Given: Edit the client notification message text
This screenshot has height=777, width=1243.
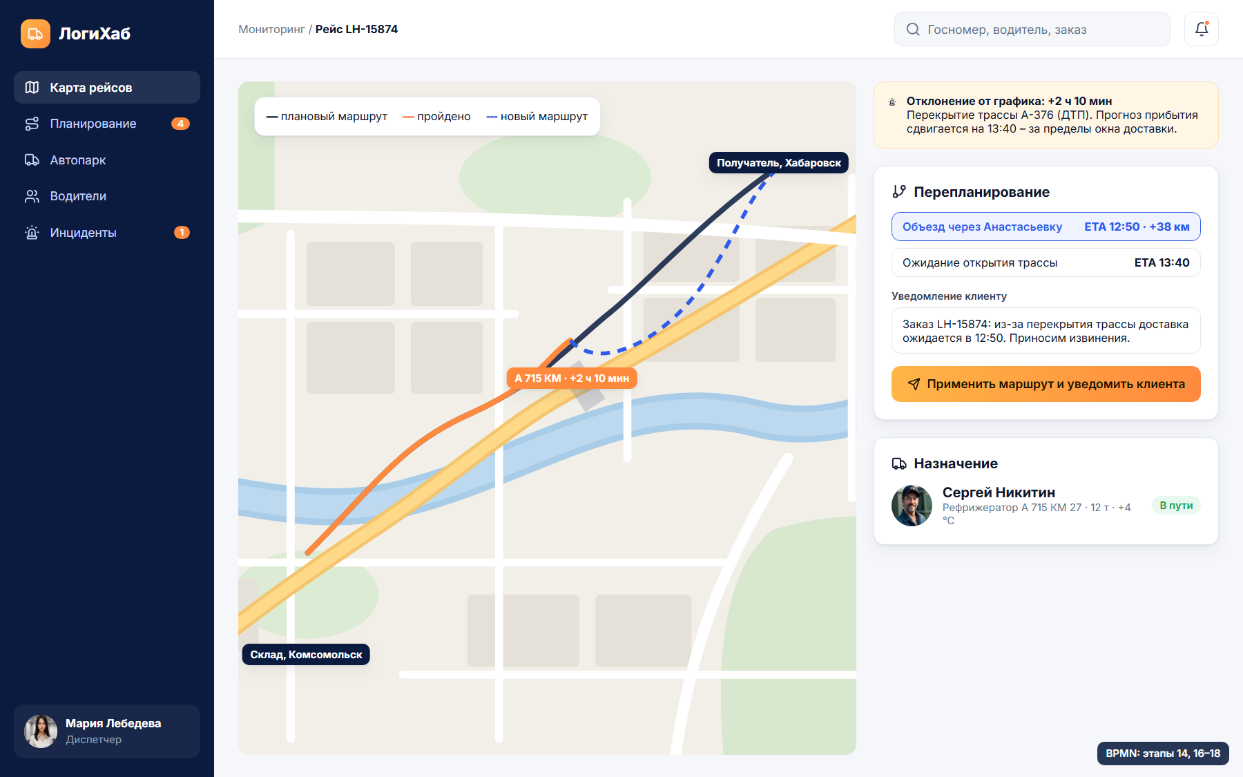Looking at the screenshot, I should [x=1046, y=331].
